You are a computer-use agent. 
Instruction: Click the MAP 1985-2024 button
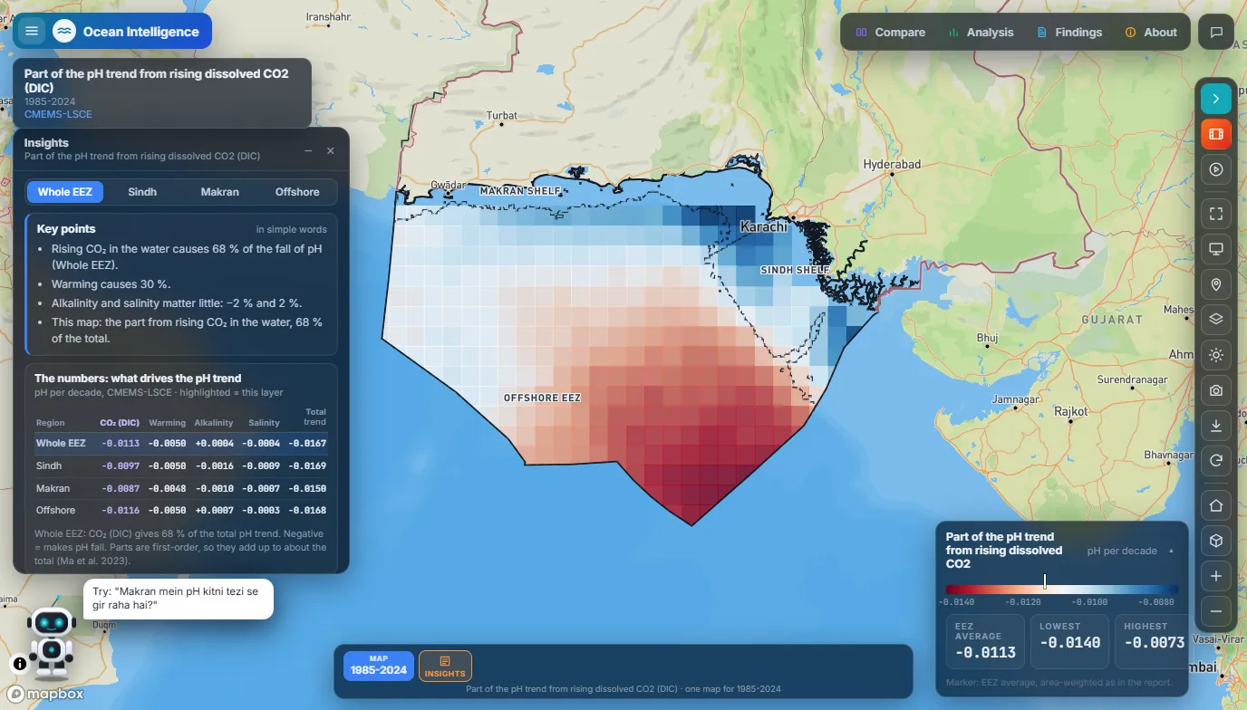coord(378,666)
